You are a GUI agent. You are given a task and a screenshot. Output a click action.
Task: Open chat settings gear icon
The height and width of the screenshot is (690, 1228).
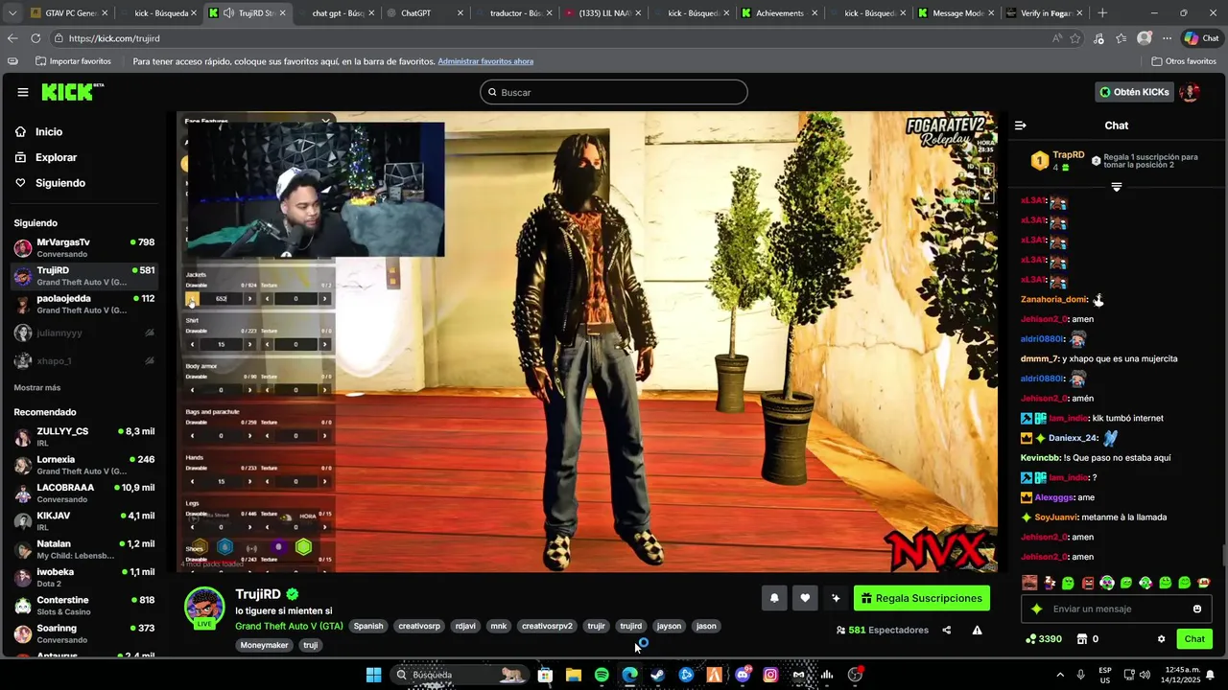[x=1161, y=639]
